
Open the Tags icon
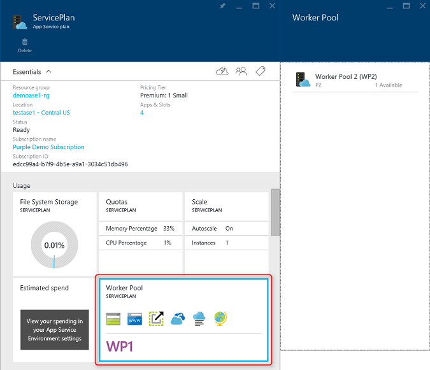[261, 71]
